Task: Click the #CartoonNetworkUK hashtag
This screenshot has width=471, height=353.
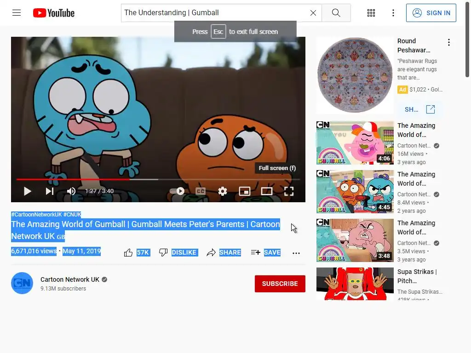Action: coord(36,214)
